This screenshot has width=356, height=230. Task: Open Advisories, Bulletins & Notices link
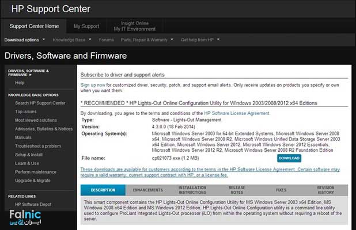[44, 129]
